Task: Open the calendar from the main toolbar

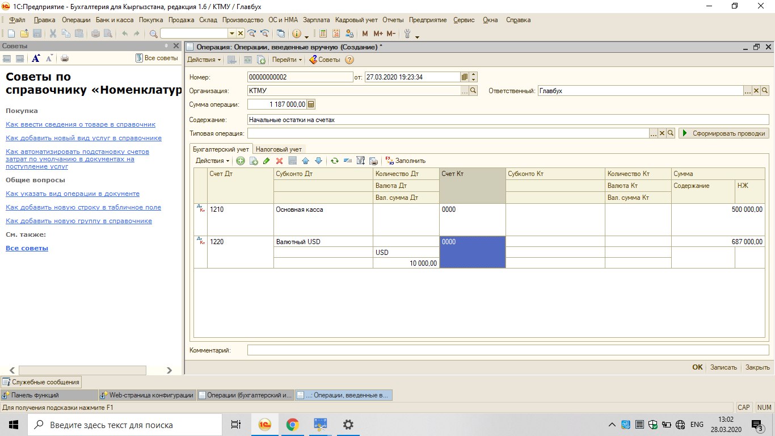Action: pos(336,33)
